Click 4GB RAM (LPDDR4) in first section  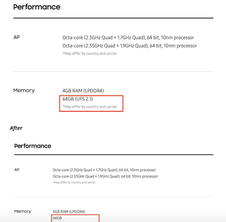pos(83,91)
